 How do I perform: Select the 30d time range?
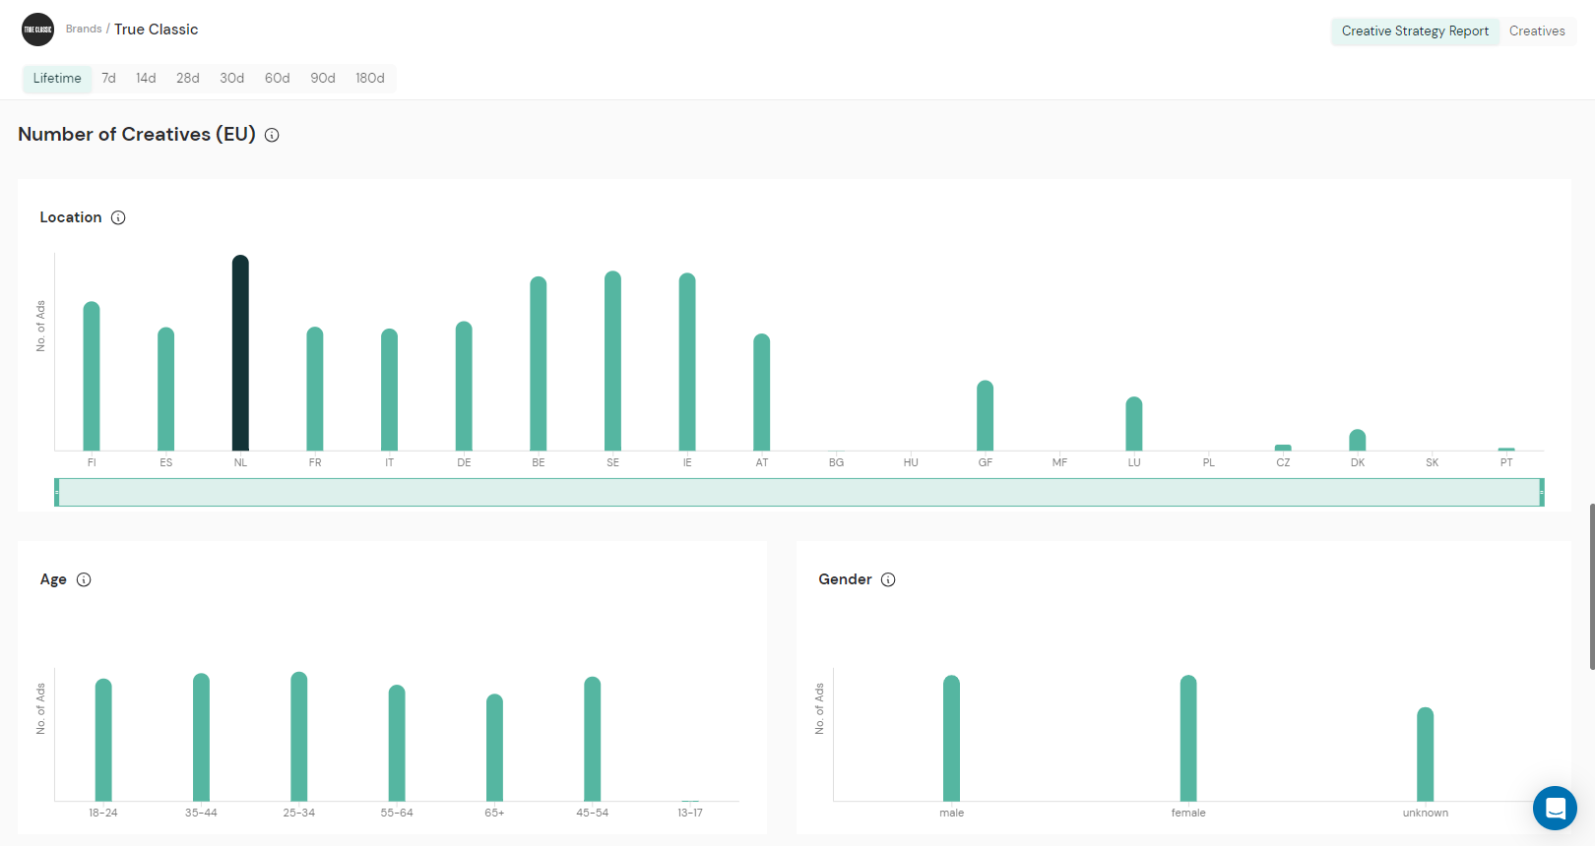[x=231, y=79]
